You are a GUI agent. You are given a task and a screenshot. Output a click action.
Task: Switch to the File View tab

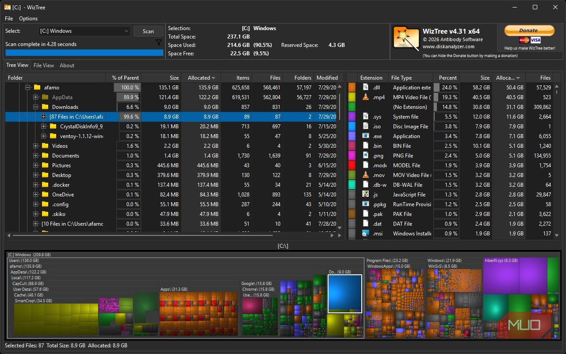click(44, 65)
